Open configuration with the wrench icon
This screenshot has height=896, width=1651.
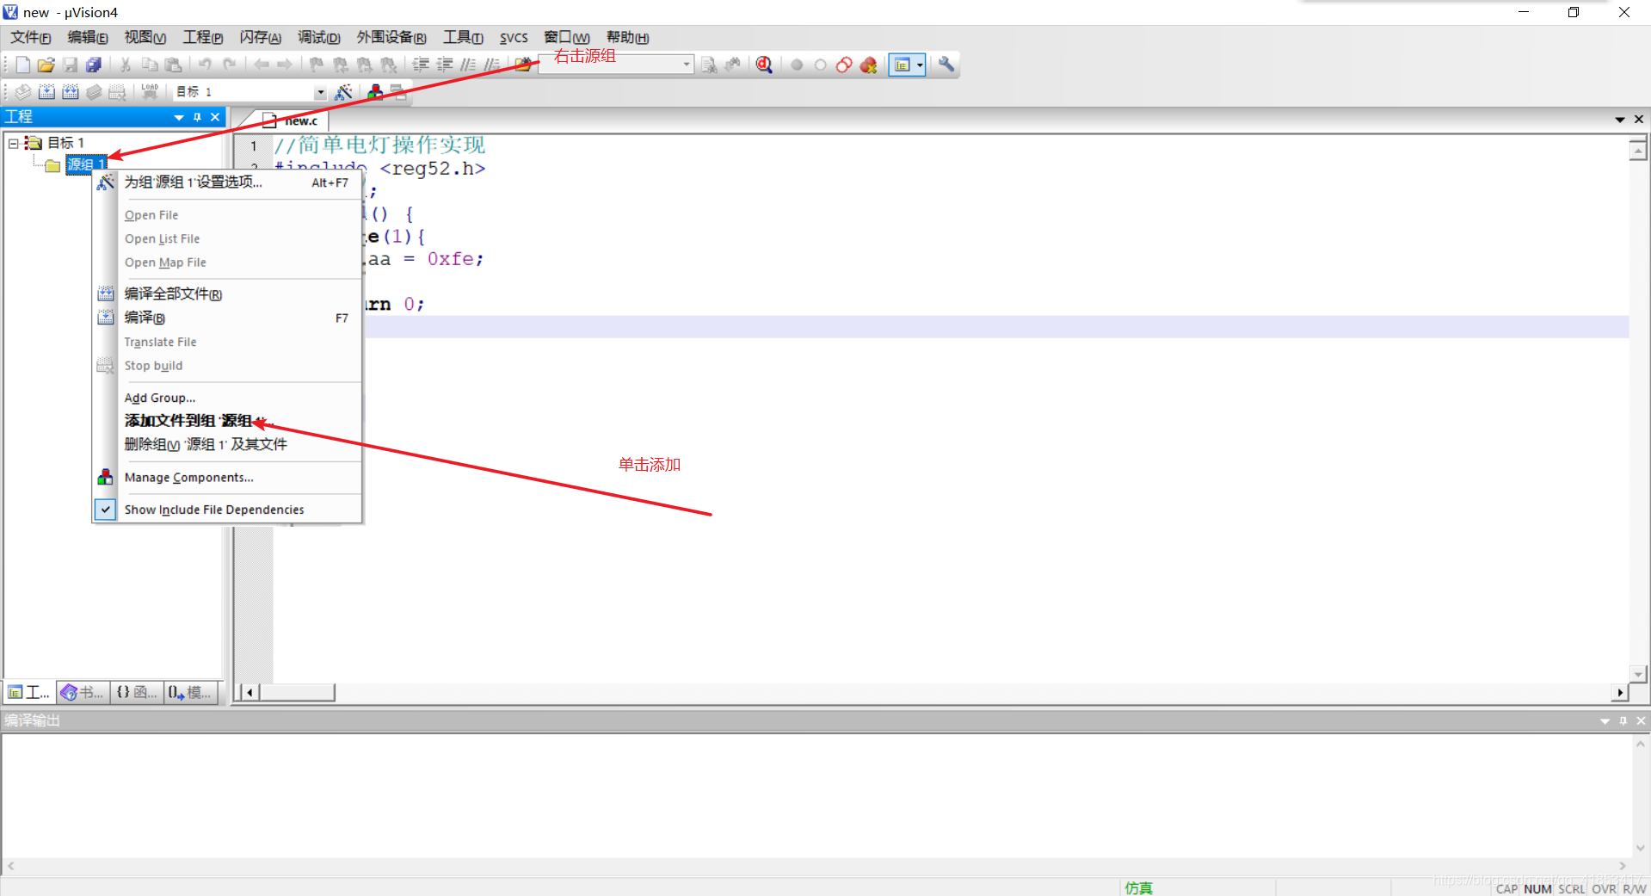click(x=946, y=65)
